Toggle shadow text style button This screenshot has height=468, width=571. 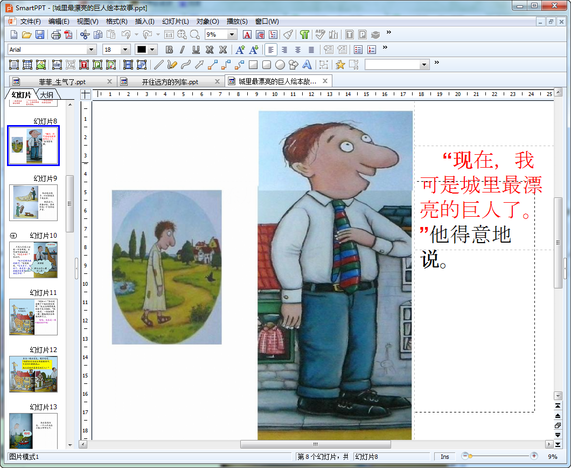tap(223, 50)
